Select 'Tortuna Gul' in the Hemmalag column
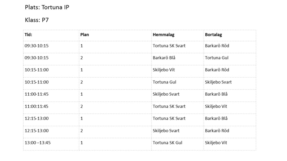287x161 pixels. pos(164,82)
